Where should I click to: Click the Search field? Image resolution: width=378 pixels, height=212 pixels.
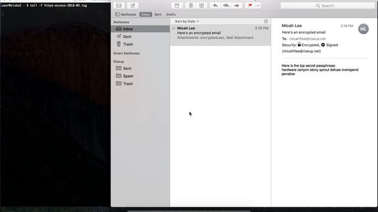[x=328, y=5]
